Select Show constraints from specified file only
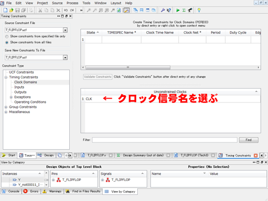Image resolution: width=268 pixels, height=201 pixels. pyautogui.click(x=7, y=36)
